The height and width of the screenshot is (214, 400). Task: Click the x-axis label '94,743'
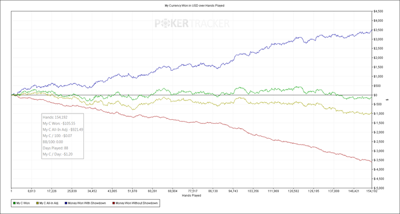233,191
